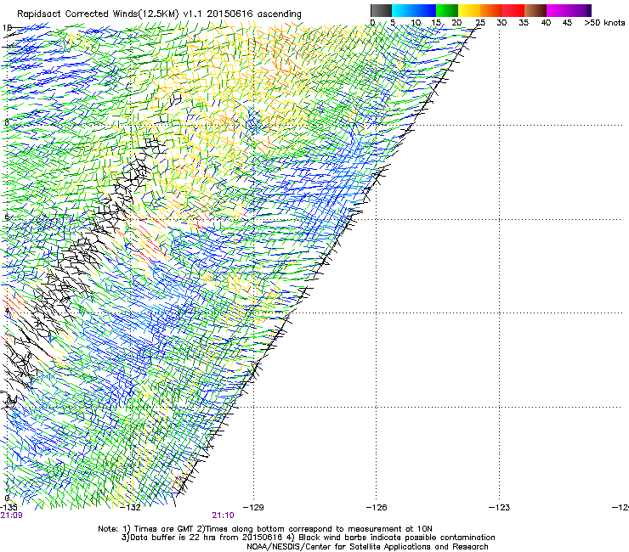The width and height of the screenshot is (629, 552).
Task: Click the dark purple 45-50 knots legend swatch
Action: point(580,10)
